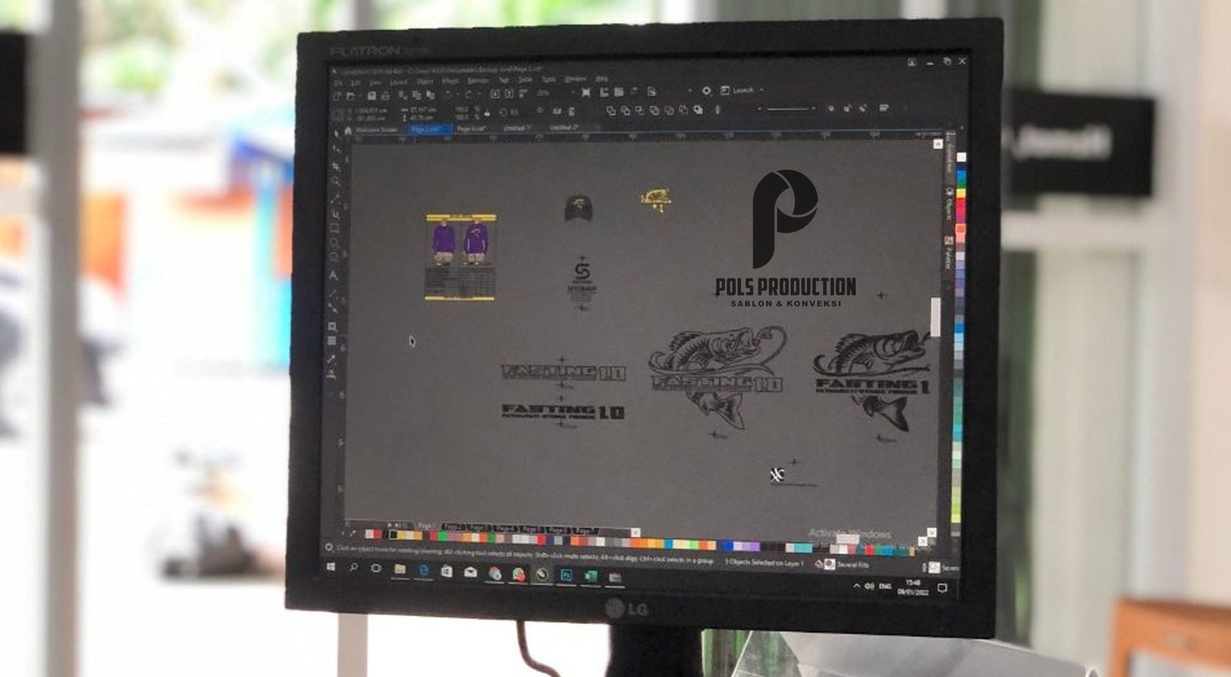1231x677 pixels.
Task: Click the Import icon in toolbar
Action: 495,94
